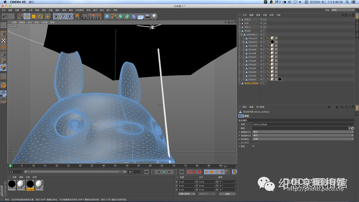This screenshot has height=202, width=359.
Task: Enable the snap magnet icon
Action: (4, 85)
